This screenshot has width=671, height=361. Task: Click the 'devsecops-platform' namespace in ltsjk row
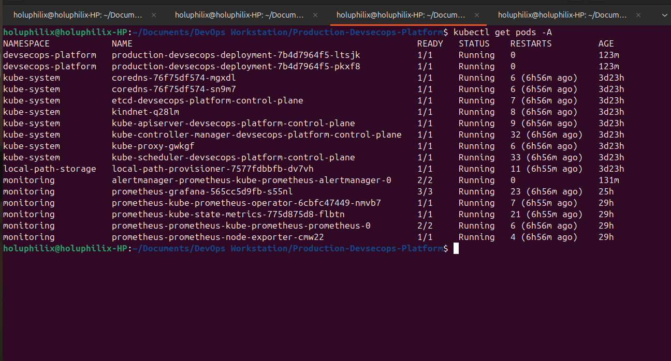point(50,55)
